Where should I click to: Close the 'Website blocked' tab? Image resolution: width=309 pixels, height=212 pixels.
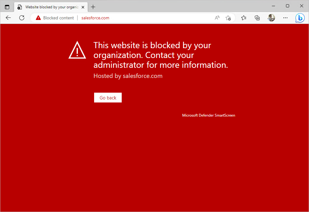tap(83, 7)
